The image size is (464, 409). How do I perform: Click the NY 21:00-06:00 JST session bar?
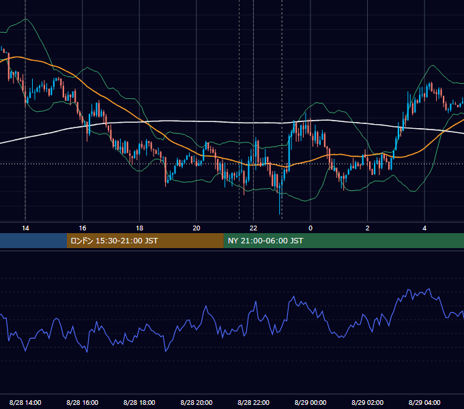[x=343, y=241]
